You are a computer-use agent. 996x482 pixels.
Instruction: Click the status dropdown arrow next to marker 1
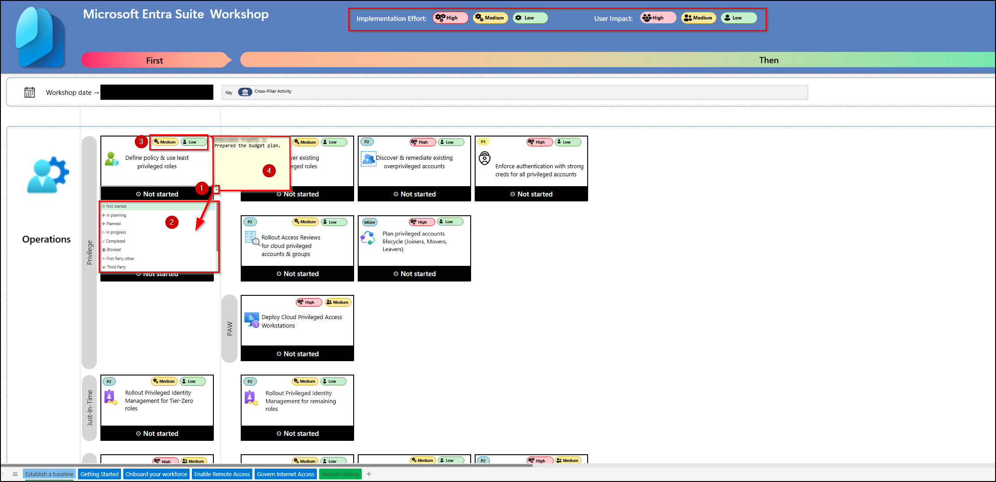point(216,190)
